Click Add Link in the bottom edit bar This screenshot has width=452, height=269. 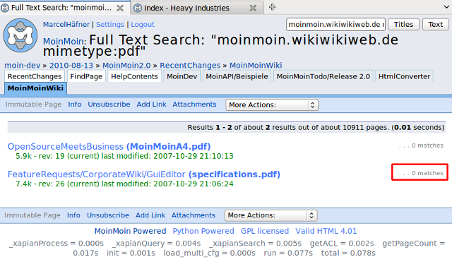150,215
